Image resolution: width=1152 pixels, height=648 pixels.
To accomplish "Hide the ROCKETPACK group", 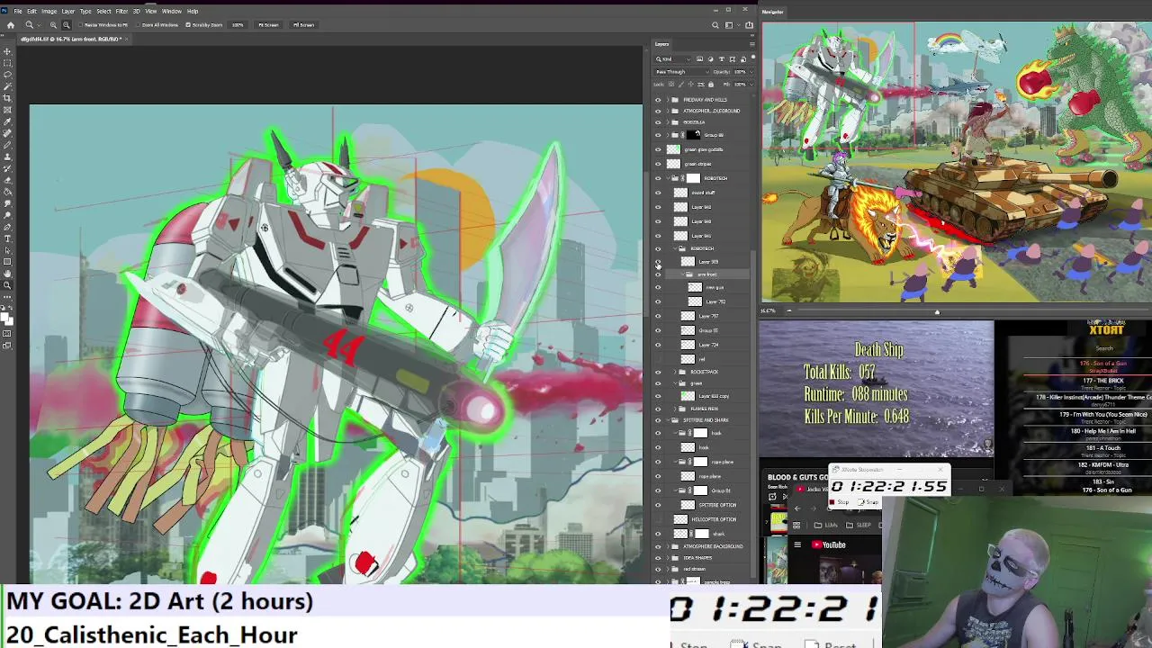I will [x=658, y=372].
